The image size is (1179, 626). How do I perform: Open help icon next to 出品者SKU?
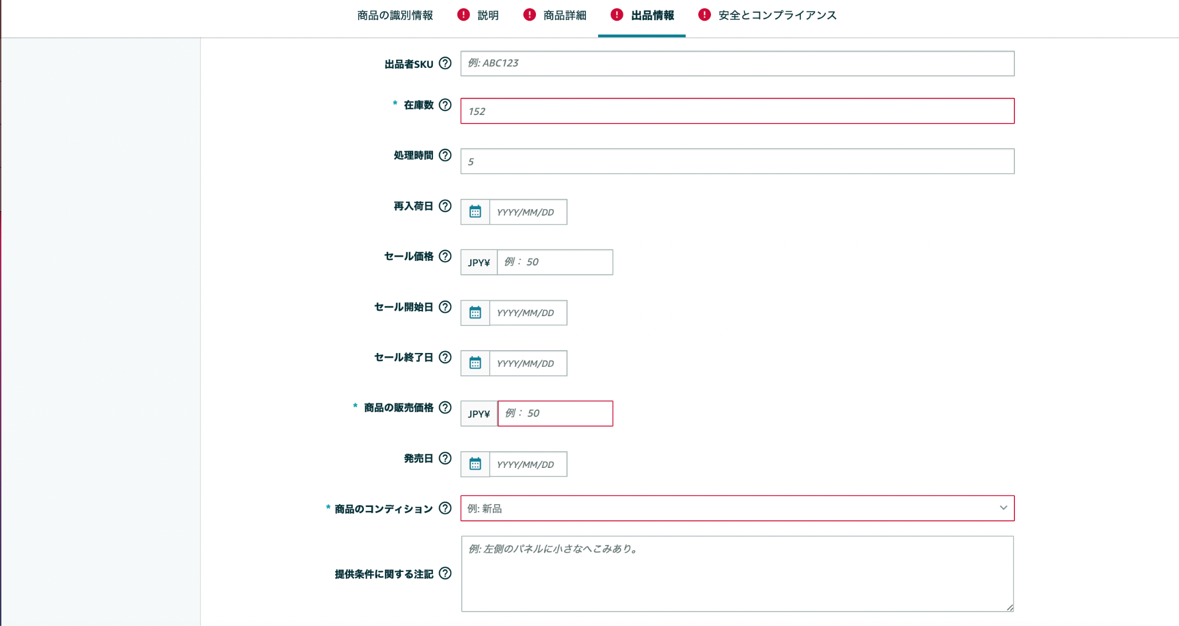click(x=445, y=63)
